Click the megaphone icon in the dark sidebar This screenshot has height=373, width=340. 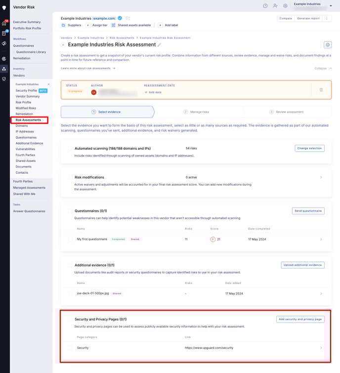click(x=4, y=43)
